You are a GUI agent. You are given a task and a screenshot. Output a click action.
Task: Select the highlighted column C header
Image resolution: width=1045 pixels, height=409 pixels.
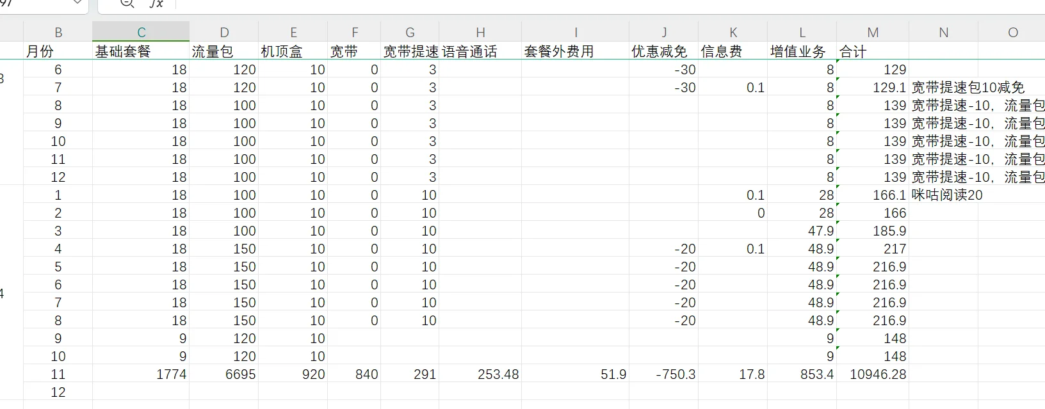141,33
